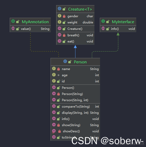The image size is (146, 147).
Task: Select the value() method in MyAnnotation
Action: tap(30, 29)
